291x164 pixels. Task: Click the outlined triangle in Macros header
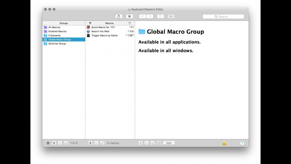point(130,23)
